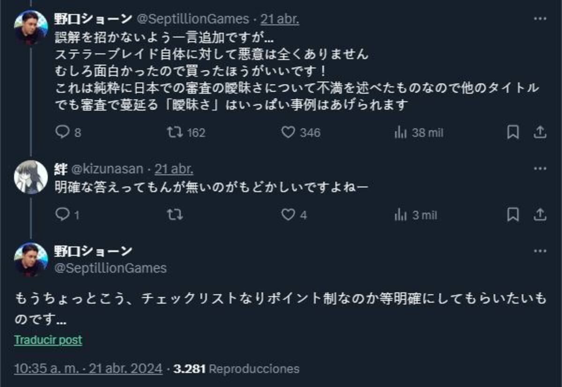
Task: Retweet the post with 162 reposts
Action: point(186,133)
